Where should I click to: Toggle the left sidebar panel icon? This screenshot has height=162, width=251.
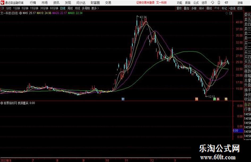click(2, 8)
